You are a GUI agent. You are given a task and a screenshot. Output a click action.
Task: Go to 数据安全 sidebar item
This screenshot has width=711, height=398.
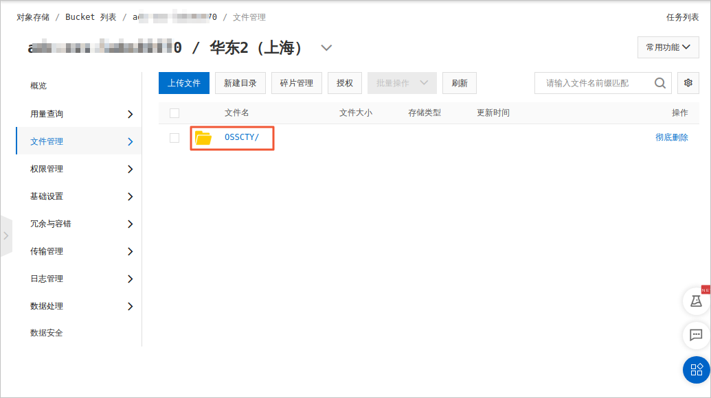(47, 333)
